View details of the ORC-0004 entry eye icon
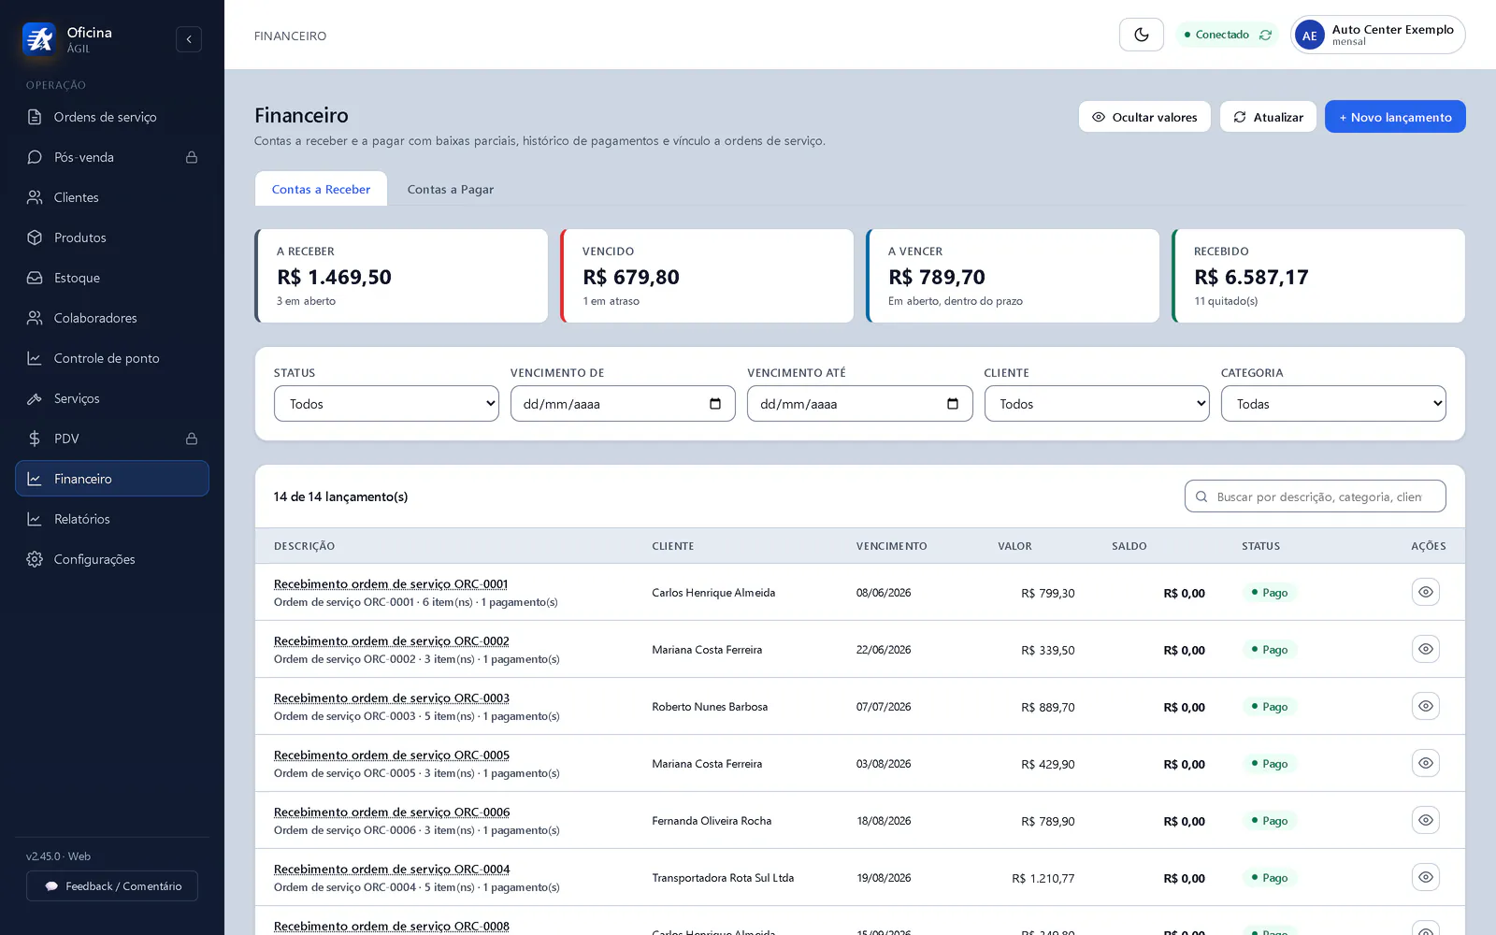The width and height of the screenshot is (1496, 935). pos(1426,877)
